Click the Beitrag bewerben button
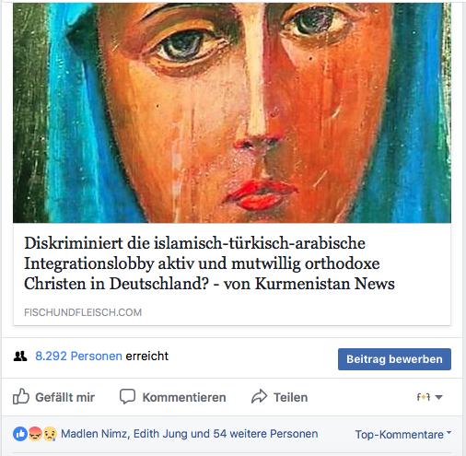Viewport: 466px width, 456px height. pos(394,359)
